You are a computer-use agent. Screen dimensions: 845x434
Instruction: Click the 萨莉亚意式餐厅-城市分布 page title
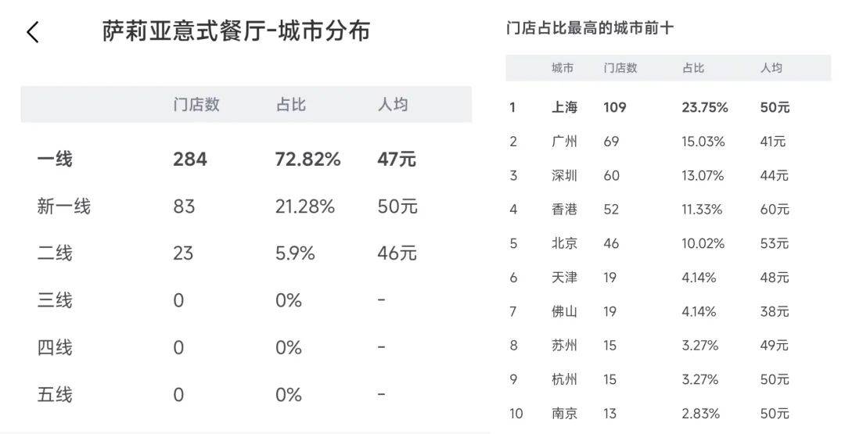click(x=236, y=31)
